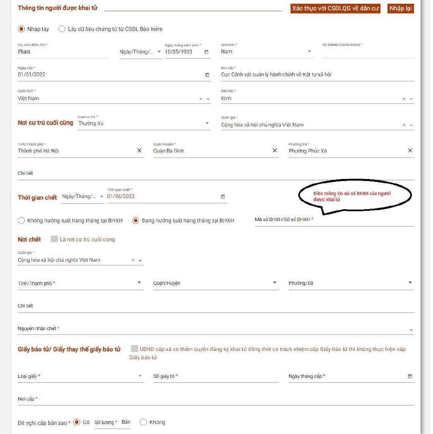Expand the Nguyên nhân chết dropdown
Image resolution: width=433 pixels, height=434 pixels.
(x=411, y=330)
